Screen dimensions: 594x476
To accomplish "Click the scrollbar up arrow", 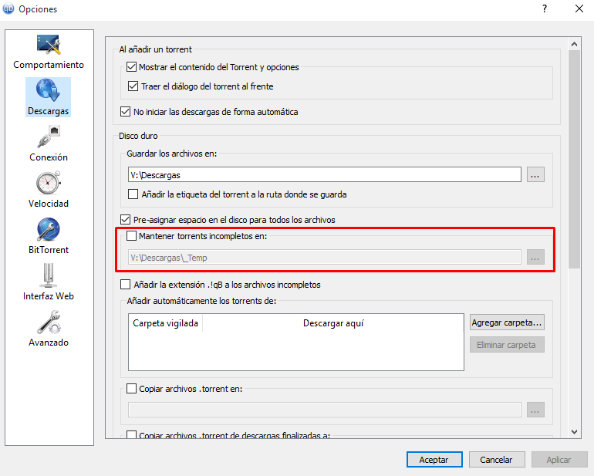I will (574, 44).
